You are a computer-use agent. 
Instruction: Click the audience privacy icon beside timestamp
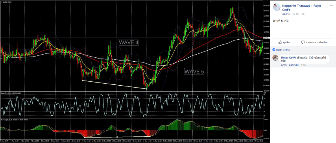(303, 14)
